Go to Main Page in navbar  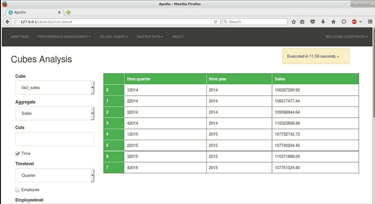pyautogui.click(x=20, y=37)
